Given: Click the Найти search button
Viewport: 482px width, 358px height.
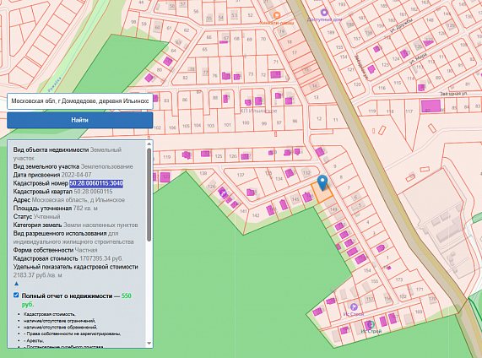Looking at the screenshot, I should (x=80, y=120).
